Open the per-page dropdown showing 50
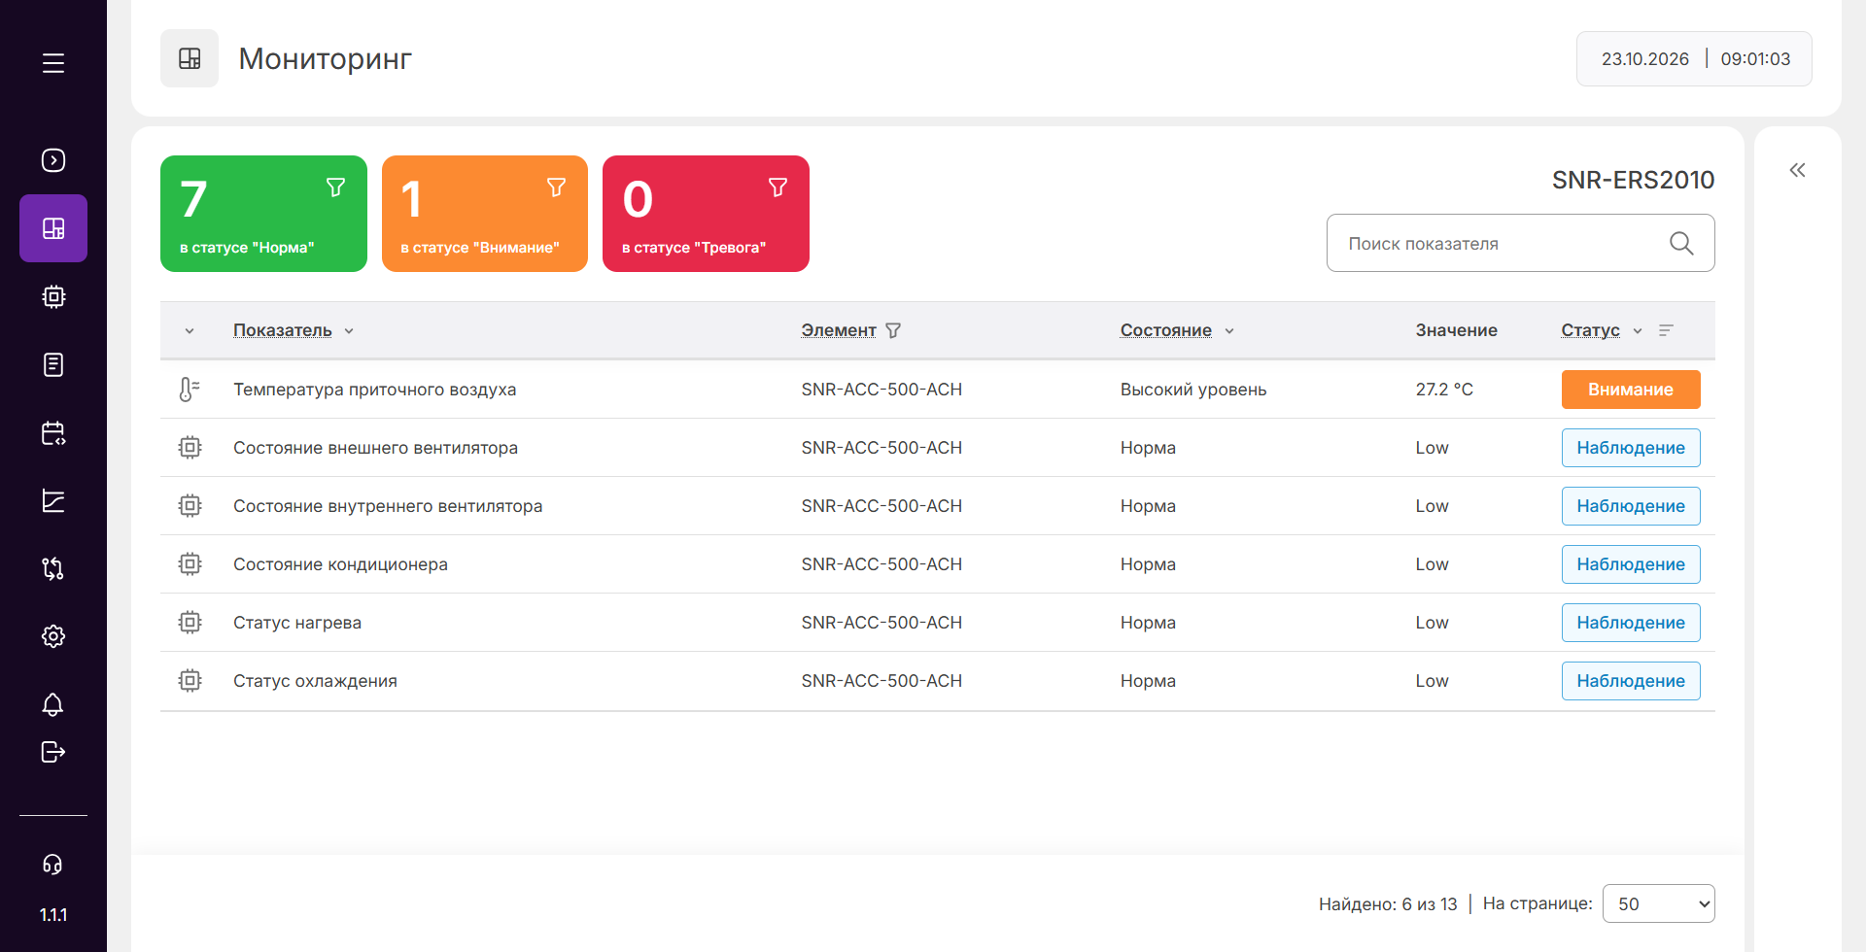1866x952 pixels. (x=1658, y=903)
